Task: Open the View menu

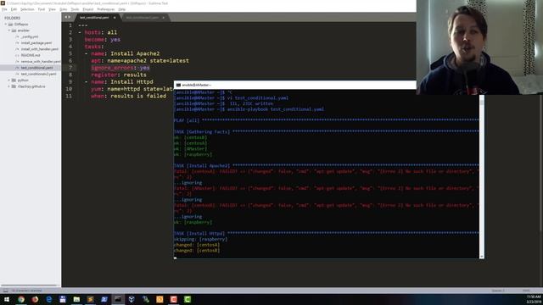Action: point(52,9)
